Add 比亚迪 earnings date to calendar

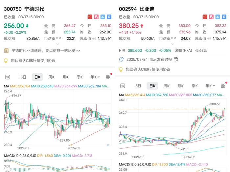(176, 60)
